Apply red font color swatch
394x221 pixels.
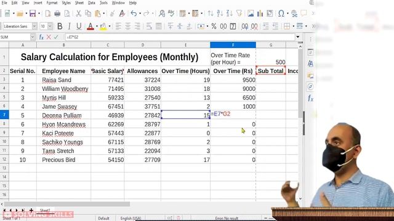(x=90, y=26)
